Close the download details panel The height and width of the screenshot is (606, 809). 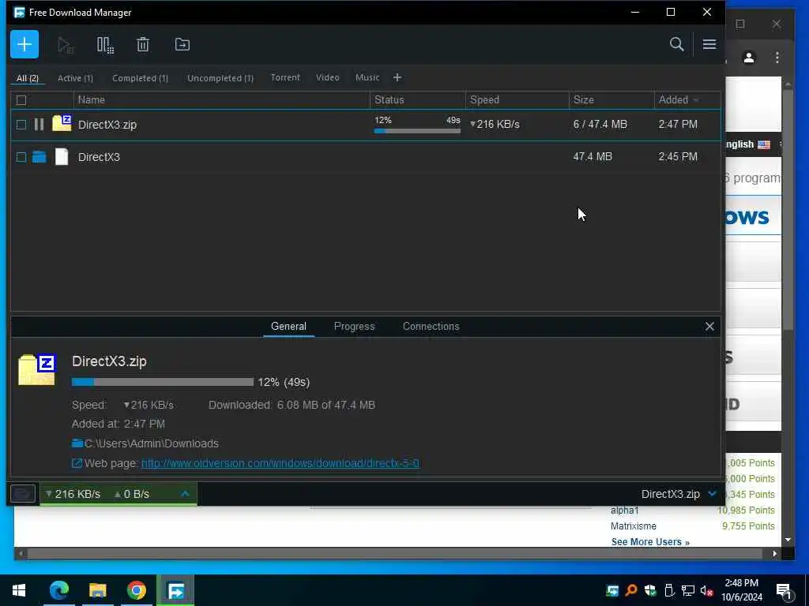(709, 326)
